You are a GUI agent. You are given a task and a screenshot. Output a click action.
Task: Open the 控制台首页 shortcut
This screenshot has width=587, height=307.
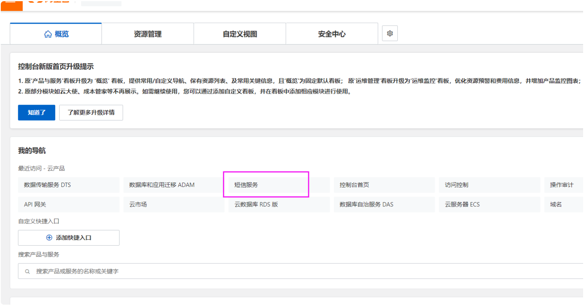pyautogui.click(x=384, y=185)
